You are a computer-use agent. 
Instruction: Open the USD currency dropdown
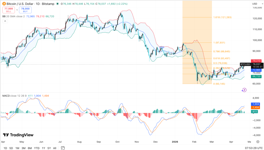coord(255,4)
